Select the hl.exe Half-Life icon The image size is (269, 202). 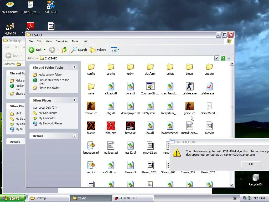click(91, 126)
